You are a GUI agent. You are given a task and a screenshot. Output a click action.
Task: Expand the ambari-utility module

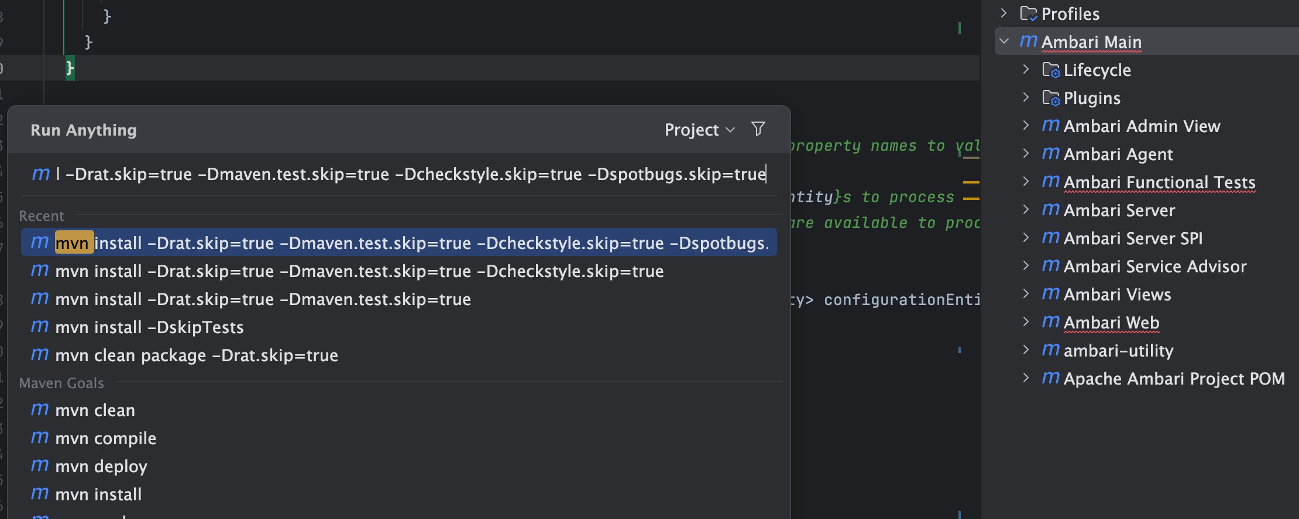pos(1026,350)
